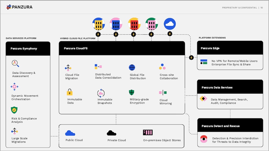
Task: Click "No VPN for Remote/Mobile Users" text
Action: [x=235, y=61]
